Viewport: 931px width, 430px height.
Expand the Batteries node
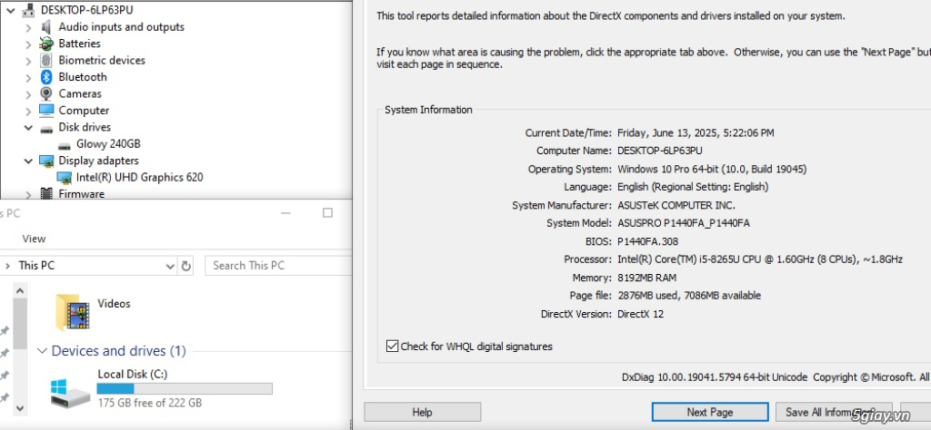[x=28, y=44]
